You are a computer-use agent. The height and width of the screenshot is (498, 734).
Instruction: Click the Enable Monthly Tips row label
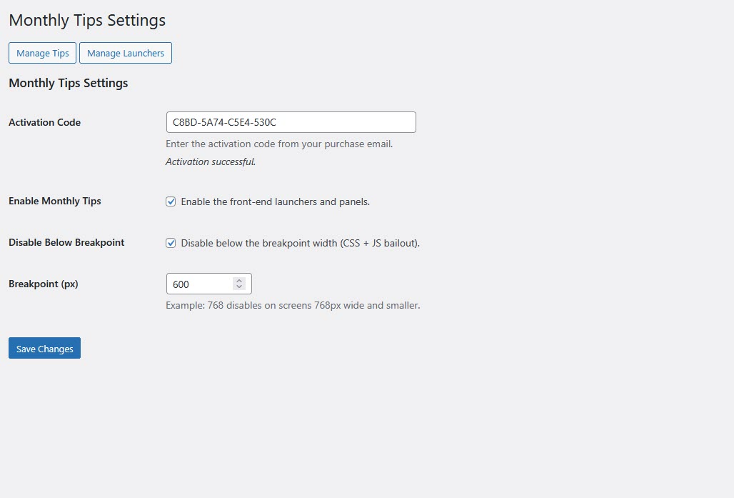tap(54, 201)
